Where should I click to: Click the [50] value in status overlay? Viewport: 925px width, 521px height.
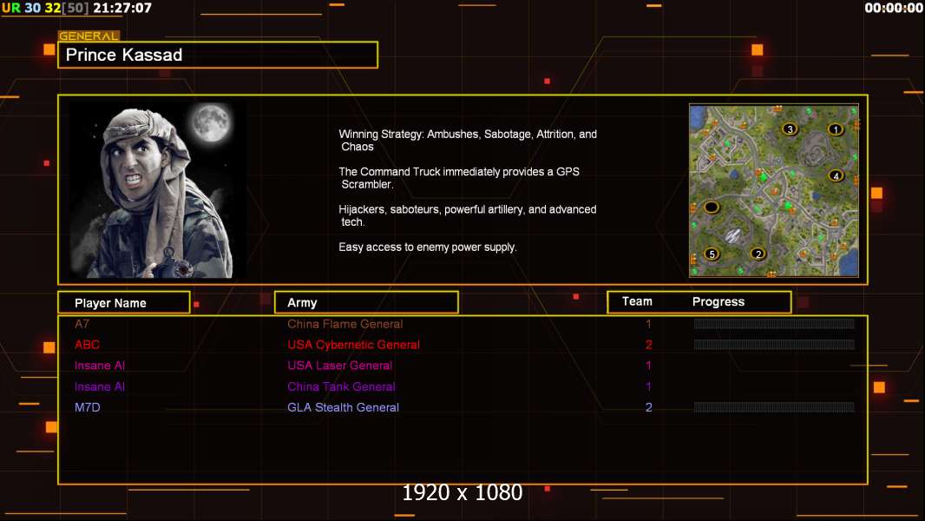[75, 8]
